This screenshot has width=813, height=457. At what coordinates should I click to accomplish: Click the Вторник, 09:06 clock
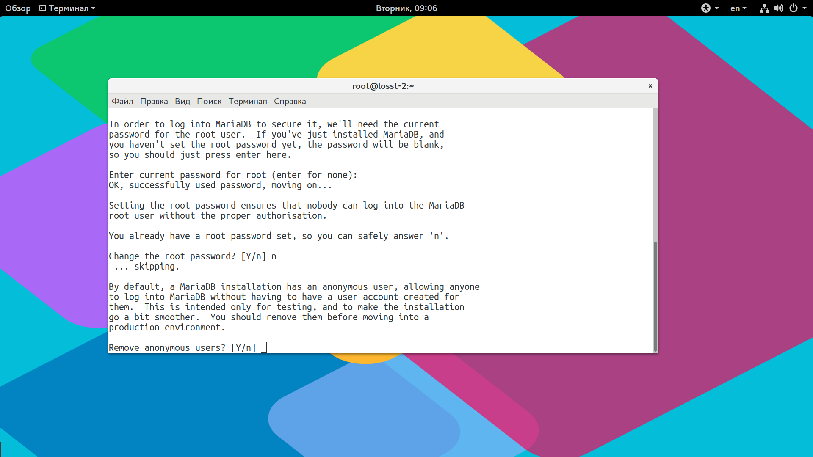406,8
